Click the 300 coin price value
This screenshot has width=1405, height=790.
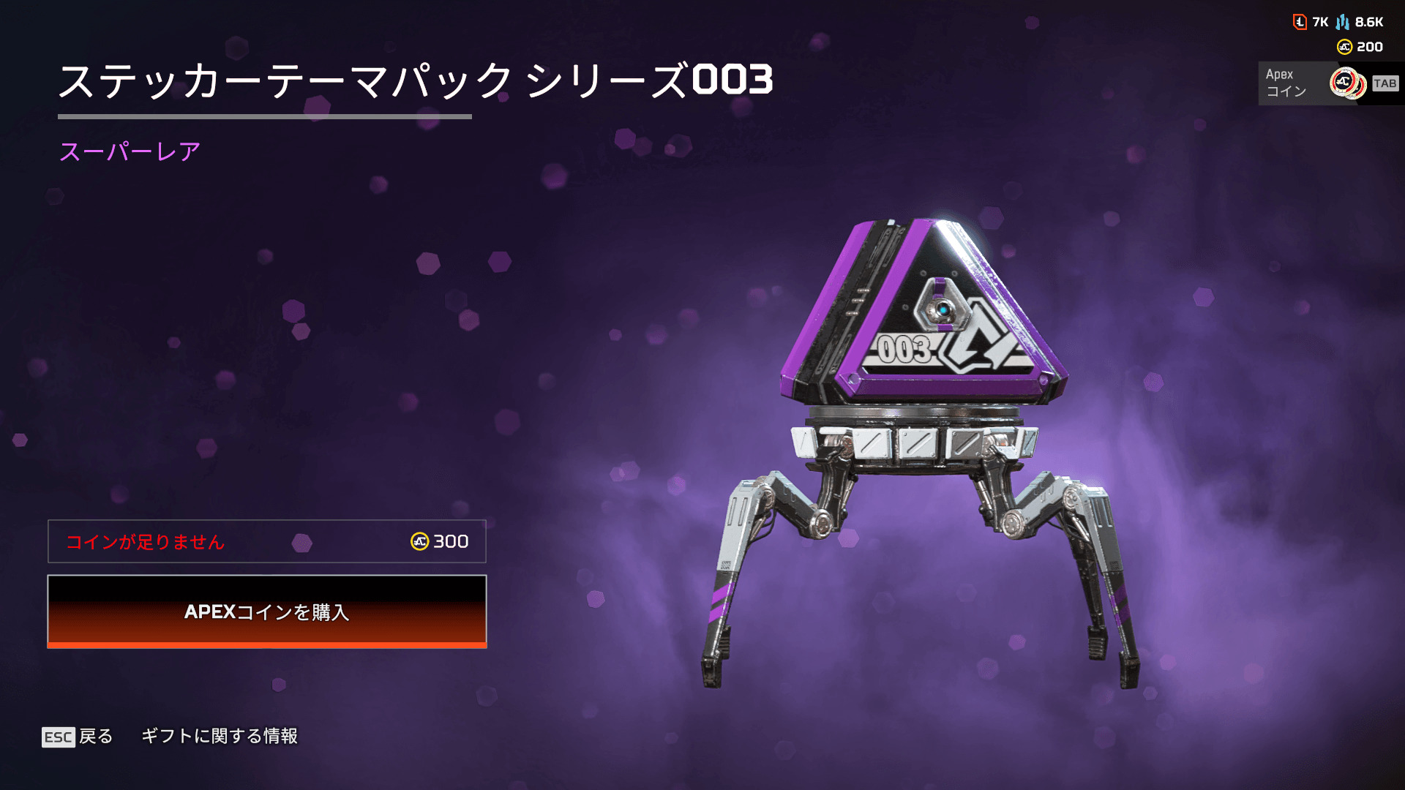click(451, 541)
